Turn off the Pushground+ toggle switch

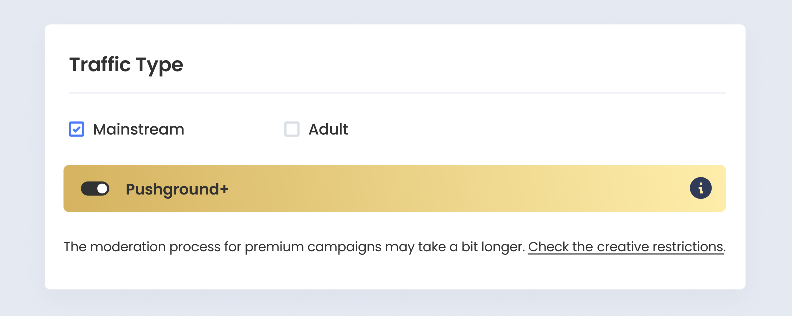pyautogui.click(x=95, y=188)
